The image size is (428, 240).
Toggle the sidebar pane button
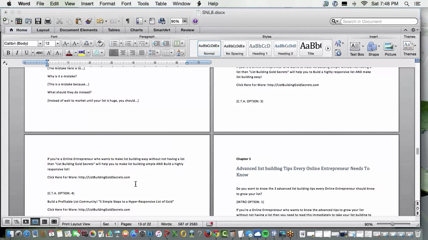tap(139, 21)
